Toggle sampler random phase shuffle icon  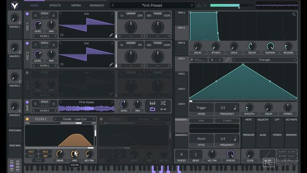[163, 103]
